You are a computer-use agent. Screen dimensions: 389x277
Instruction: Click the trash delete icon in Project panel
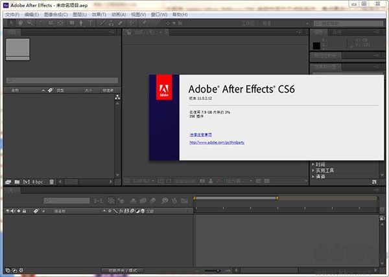pos(51,182)
